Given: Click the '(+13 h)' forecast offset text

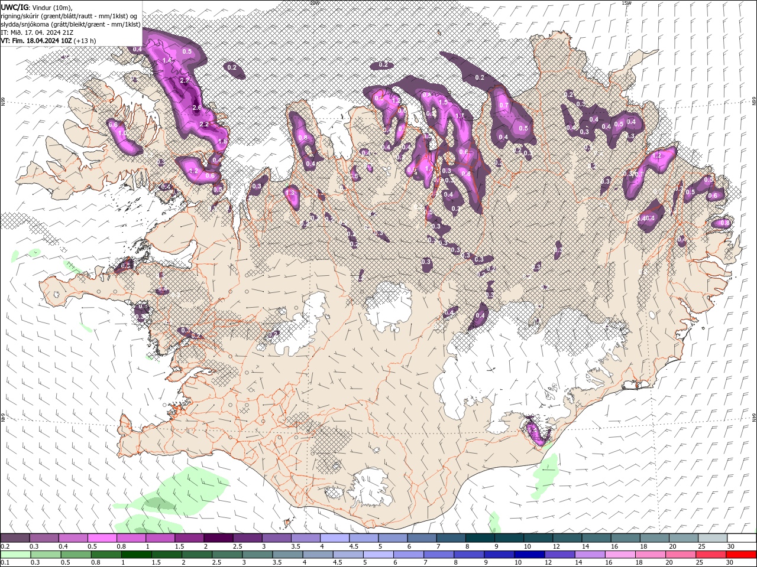Looking at the screenshot, I should [x=85, y=41].
